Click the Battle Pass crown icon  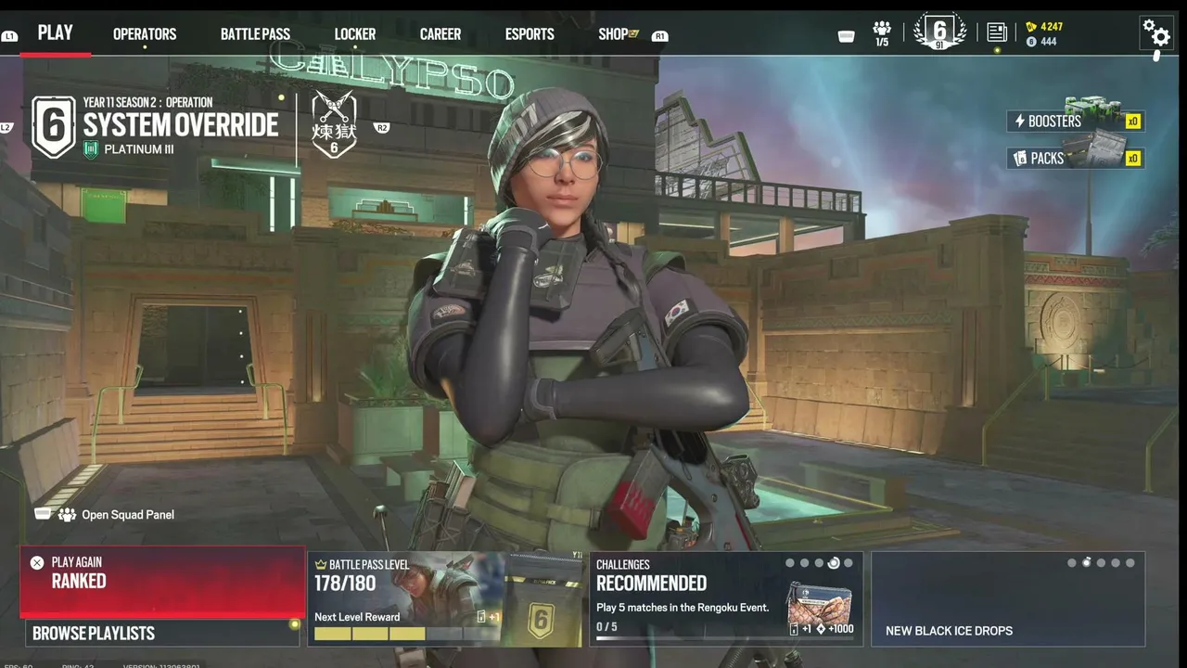[x=321, y=564]
